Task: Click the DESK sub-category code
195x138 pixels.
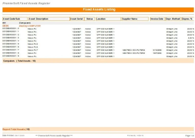Action: pyautogui.click(x=6, y=26)
